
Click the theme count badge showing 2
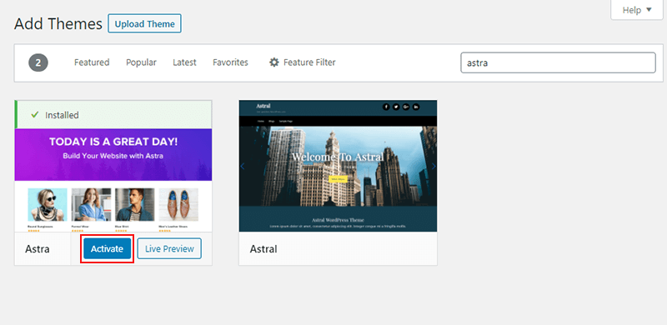pos(38,63)
